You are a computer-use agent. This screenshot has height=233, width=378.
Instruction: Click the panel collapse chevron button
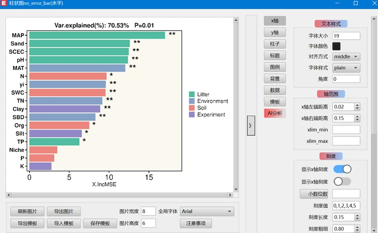click(251, 126)
